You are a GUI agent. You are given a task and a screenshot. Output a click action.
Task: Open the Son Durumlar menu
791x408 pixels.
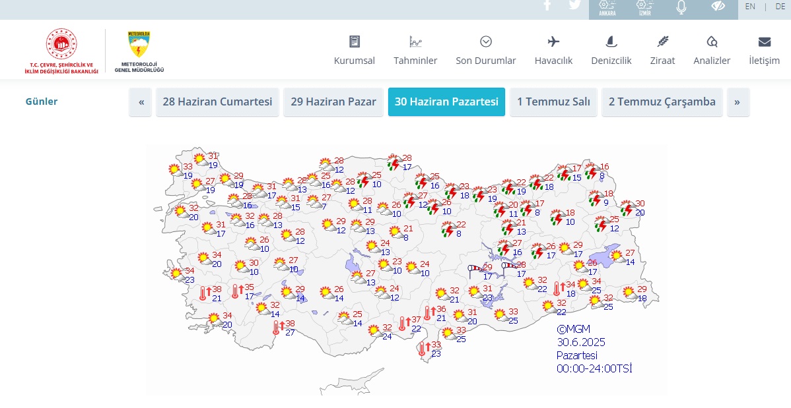[486, 50]
